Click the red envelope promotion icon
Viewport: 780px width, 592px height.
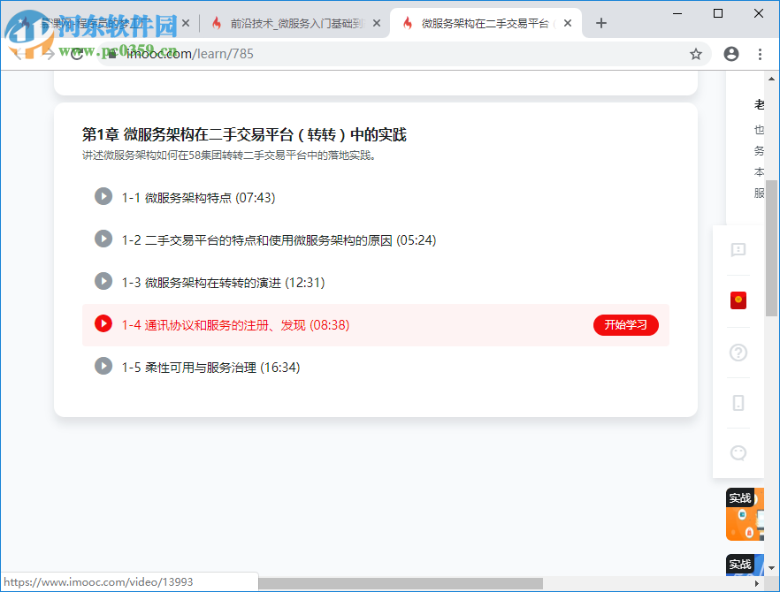pos(738,300)
